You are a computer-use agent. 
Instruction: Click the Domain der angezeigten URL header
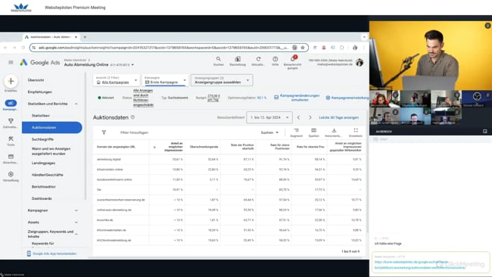point(116,147)
